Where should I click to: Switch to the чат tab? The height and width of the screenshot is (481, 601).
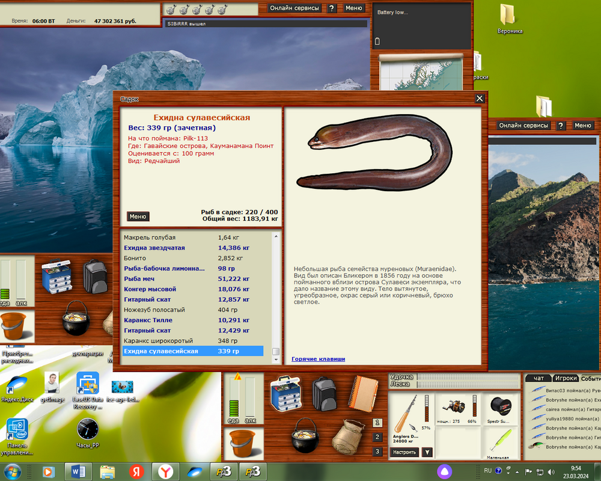538,378
